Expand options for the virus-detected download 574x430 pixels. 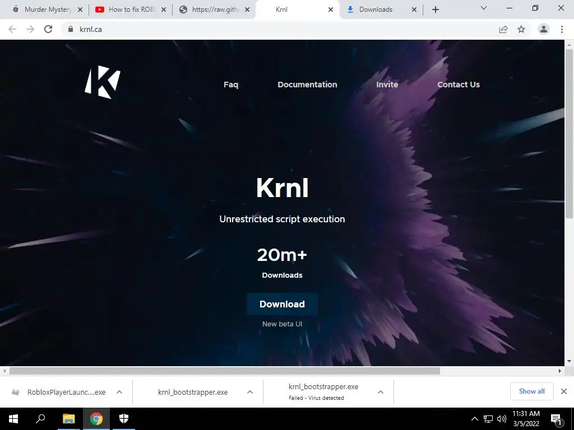(381, 392)
